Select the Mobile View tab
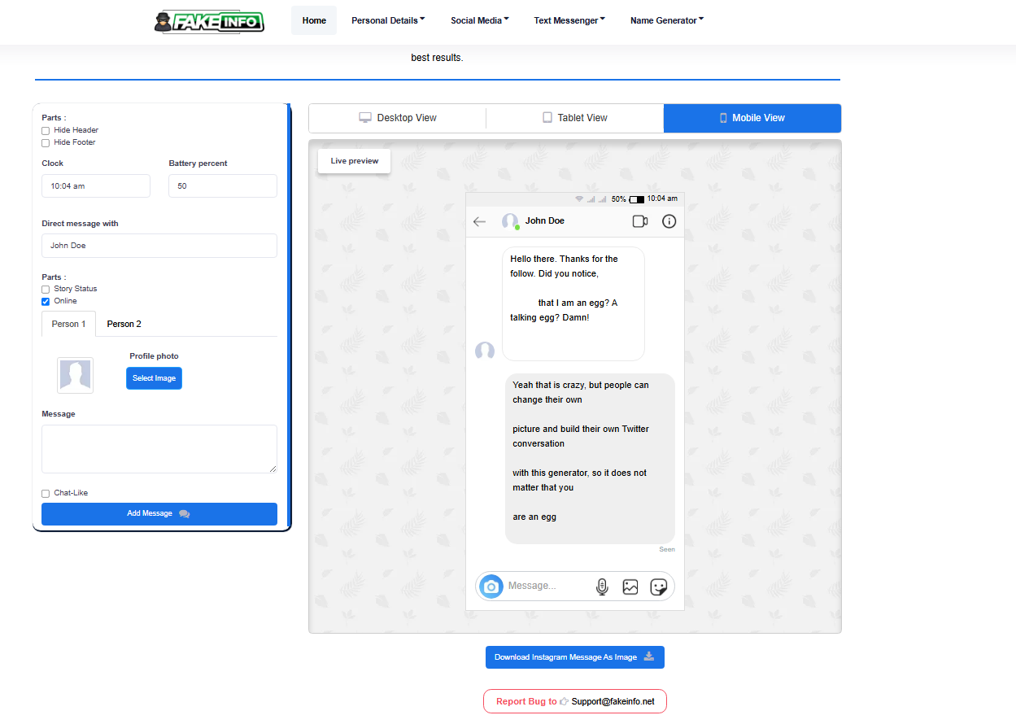Screen dimensions: 1016x724 [x=752, y=118]
